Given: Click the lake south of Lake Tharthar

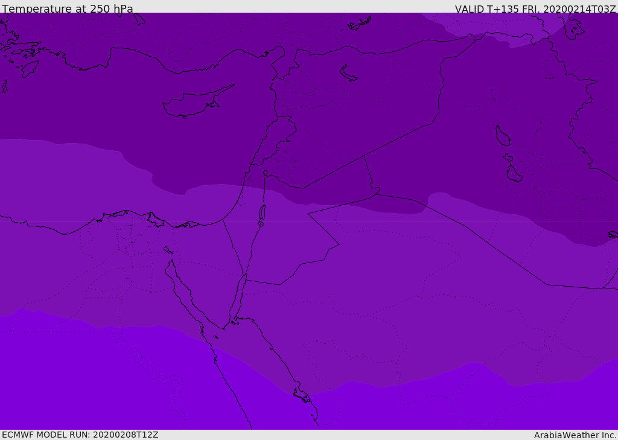Looking at the screenshot, I should coord(514,174).
